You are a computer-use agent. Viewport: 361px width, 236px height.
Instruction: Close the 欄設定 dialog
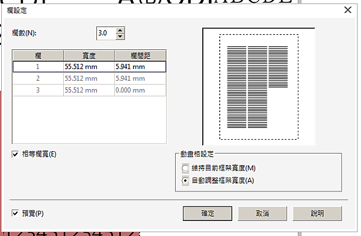point(348,10)
